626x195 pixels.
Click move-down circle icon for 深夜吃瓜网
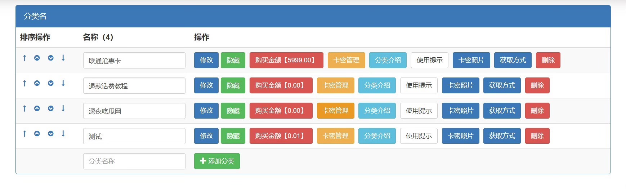tap(51, 108)
